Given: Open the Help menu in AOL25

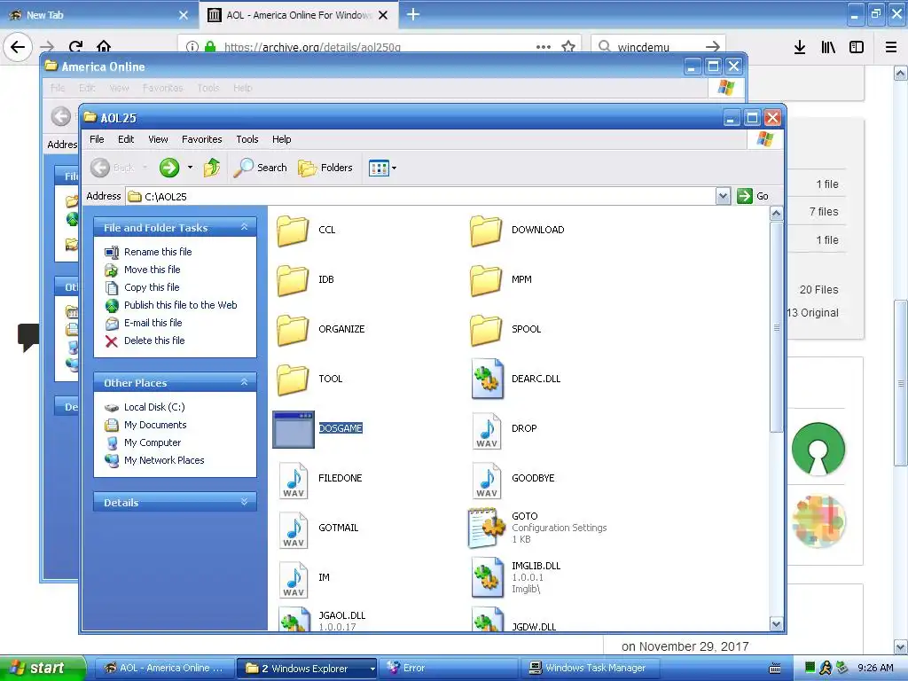Looking at the screenshot, I should point(281,139).
